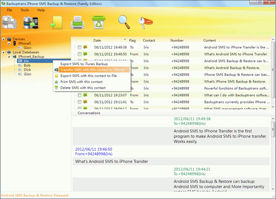
Task: Click the green message icon on 19:23:07 row
Action: point(85,95)
